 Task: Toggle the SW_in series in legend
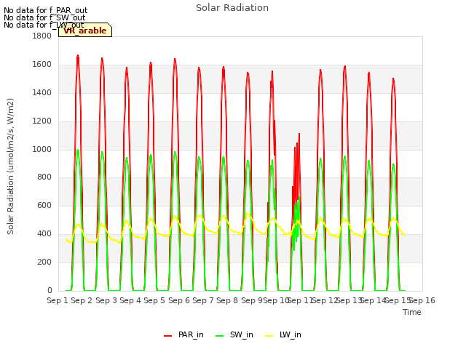(234, 334)
